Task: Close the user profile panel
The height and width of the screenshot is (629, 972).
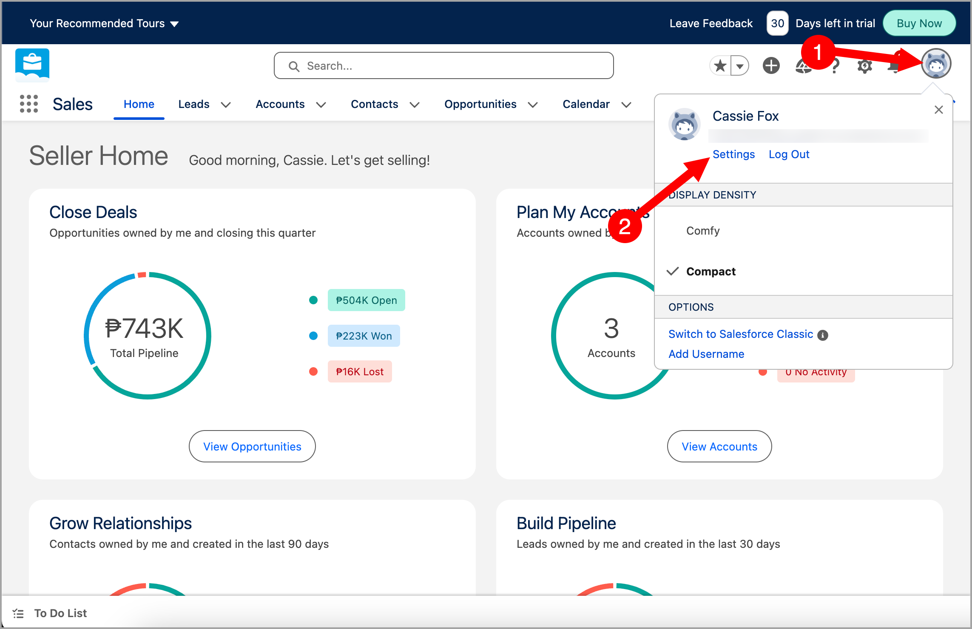Action: [x=939, y=110]
